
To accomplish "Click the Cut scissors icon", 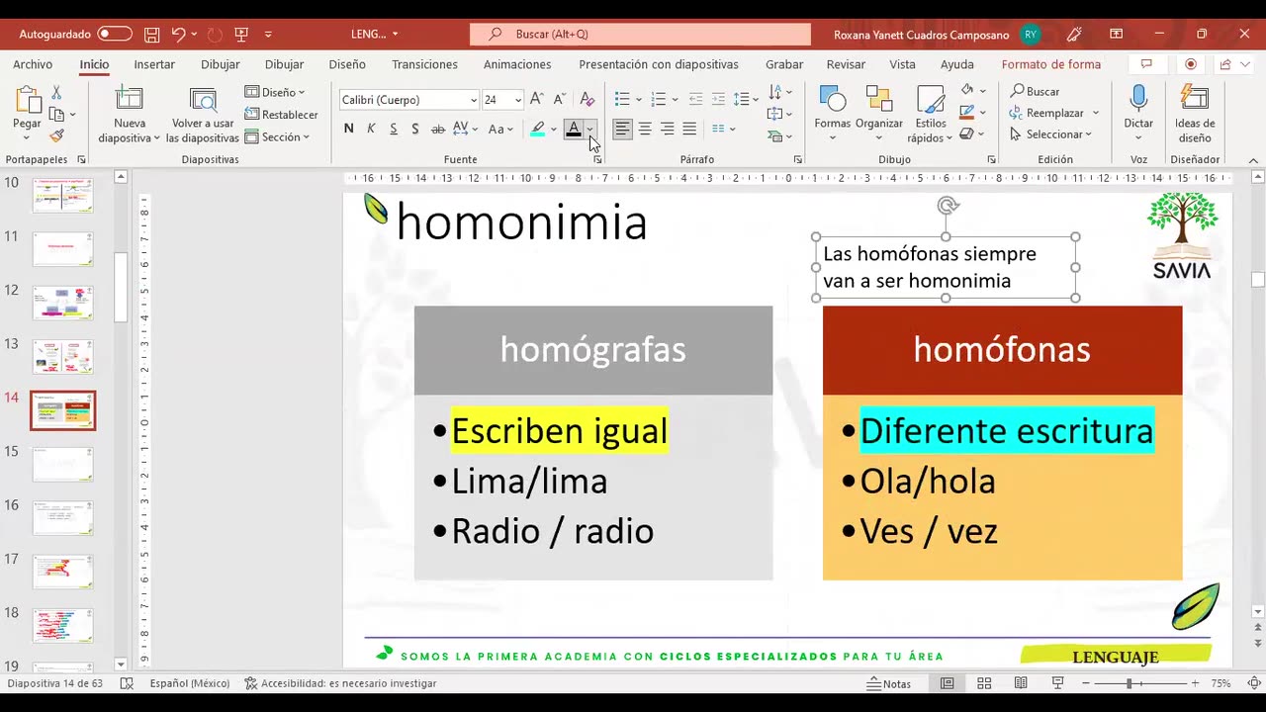I will [x=56, y=92].
